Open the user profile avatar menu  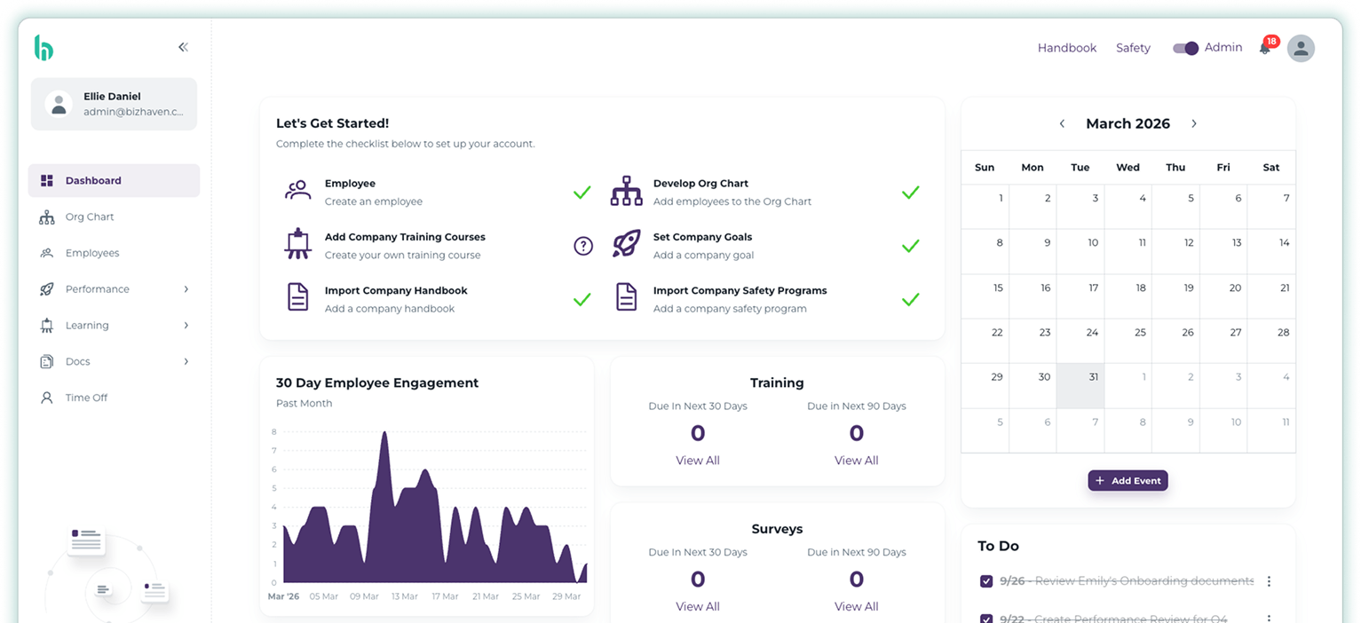click(1301, 48)
